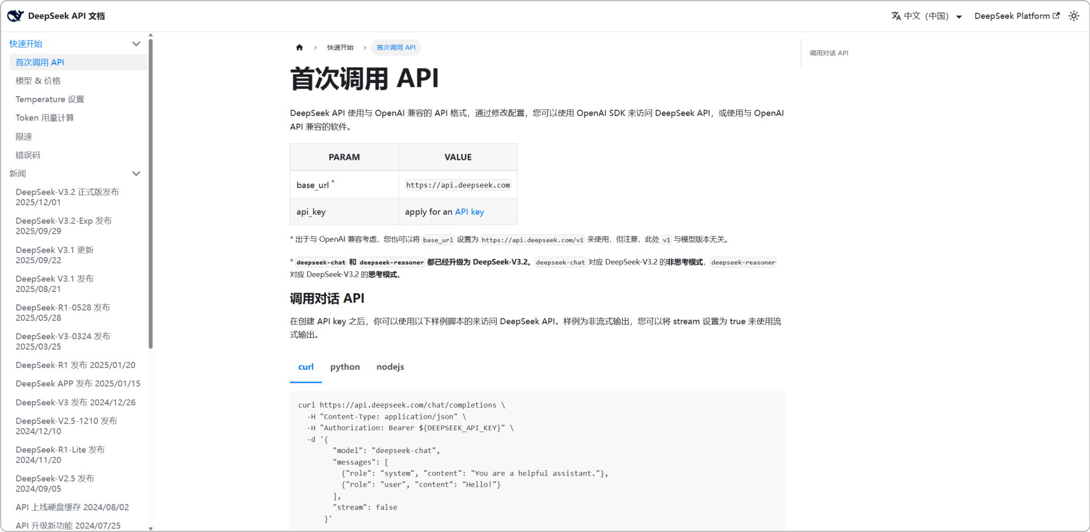Click the DeepSeek whale logo

click(15, 16)
